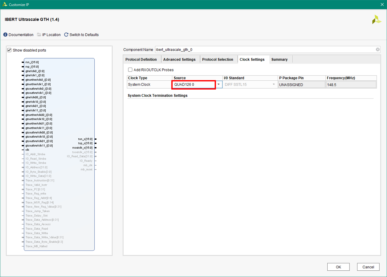Screen dimensions: 387x277
Task: Switch to the Protocol Definition tab
Action: 141,60
